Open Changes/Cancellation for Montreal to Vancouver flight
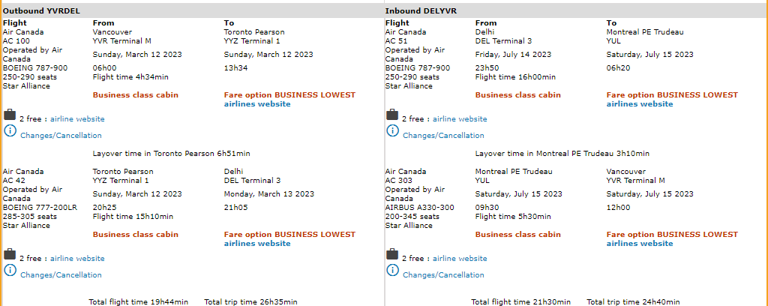Viewport: 768px width, 306px height. coord(443,275)
